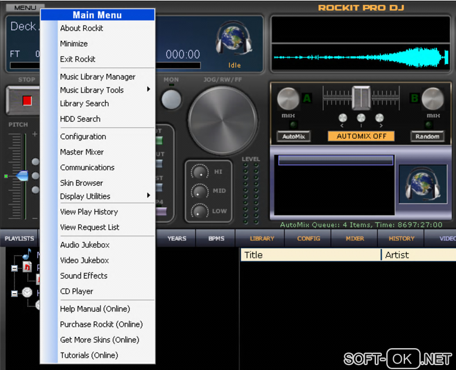Toggle the AUTOMIX OFF indicator button
This screenshot has height=370, width=456.
pos(361,136)
